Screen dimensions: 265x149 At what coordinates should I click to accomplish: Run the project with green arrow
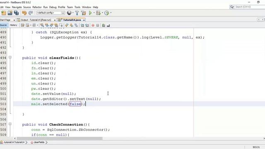[90, 13]
